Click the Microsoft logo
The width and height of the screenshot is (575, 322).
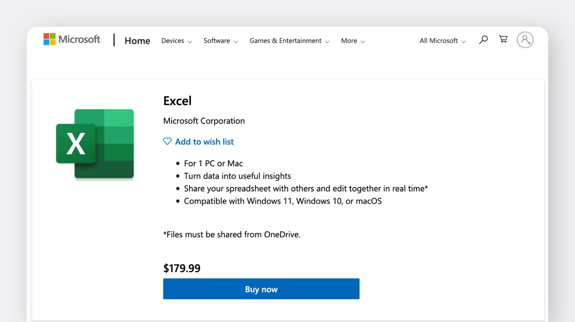pyautogui.click(x=72, y=39)
